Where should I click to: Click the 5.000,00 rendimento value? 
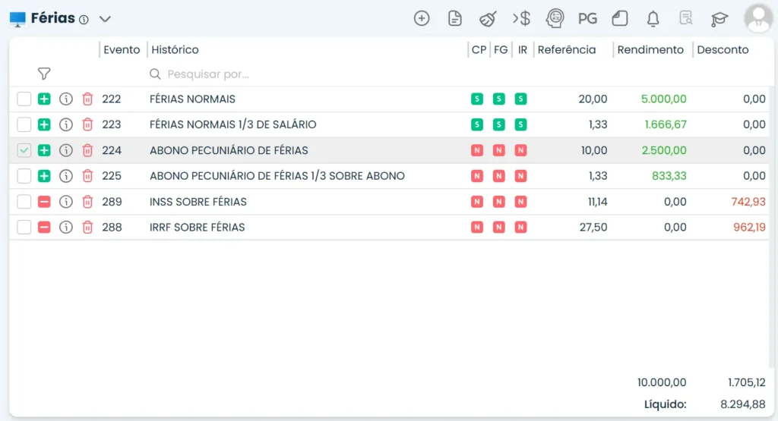point(664,99)
